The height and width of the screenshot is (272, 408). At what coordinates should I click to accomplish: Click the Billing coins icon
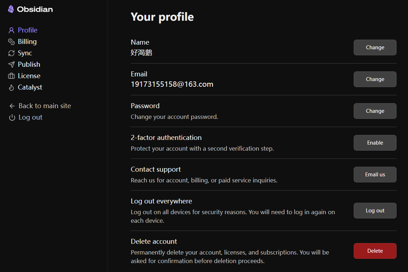(11, 42)
